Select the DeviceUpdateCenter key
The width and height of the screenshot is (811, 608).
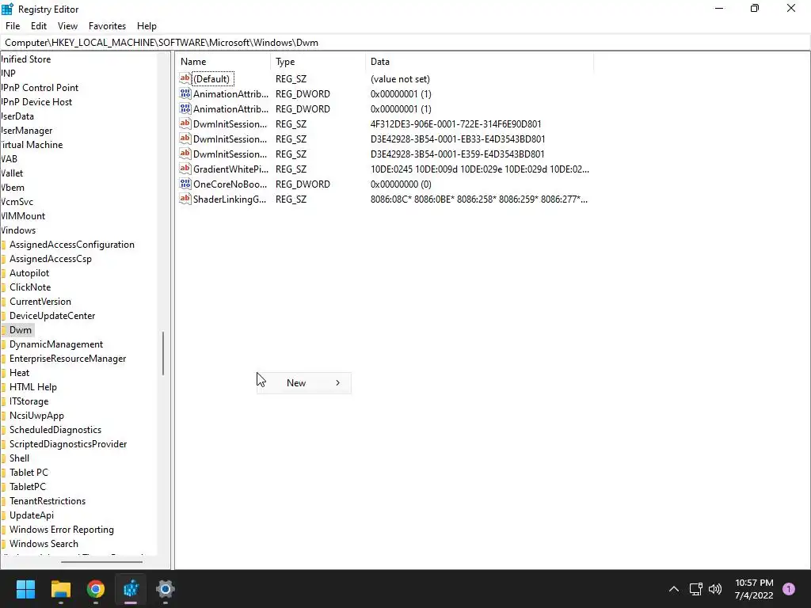click(52, 316)
